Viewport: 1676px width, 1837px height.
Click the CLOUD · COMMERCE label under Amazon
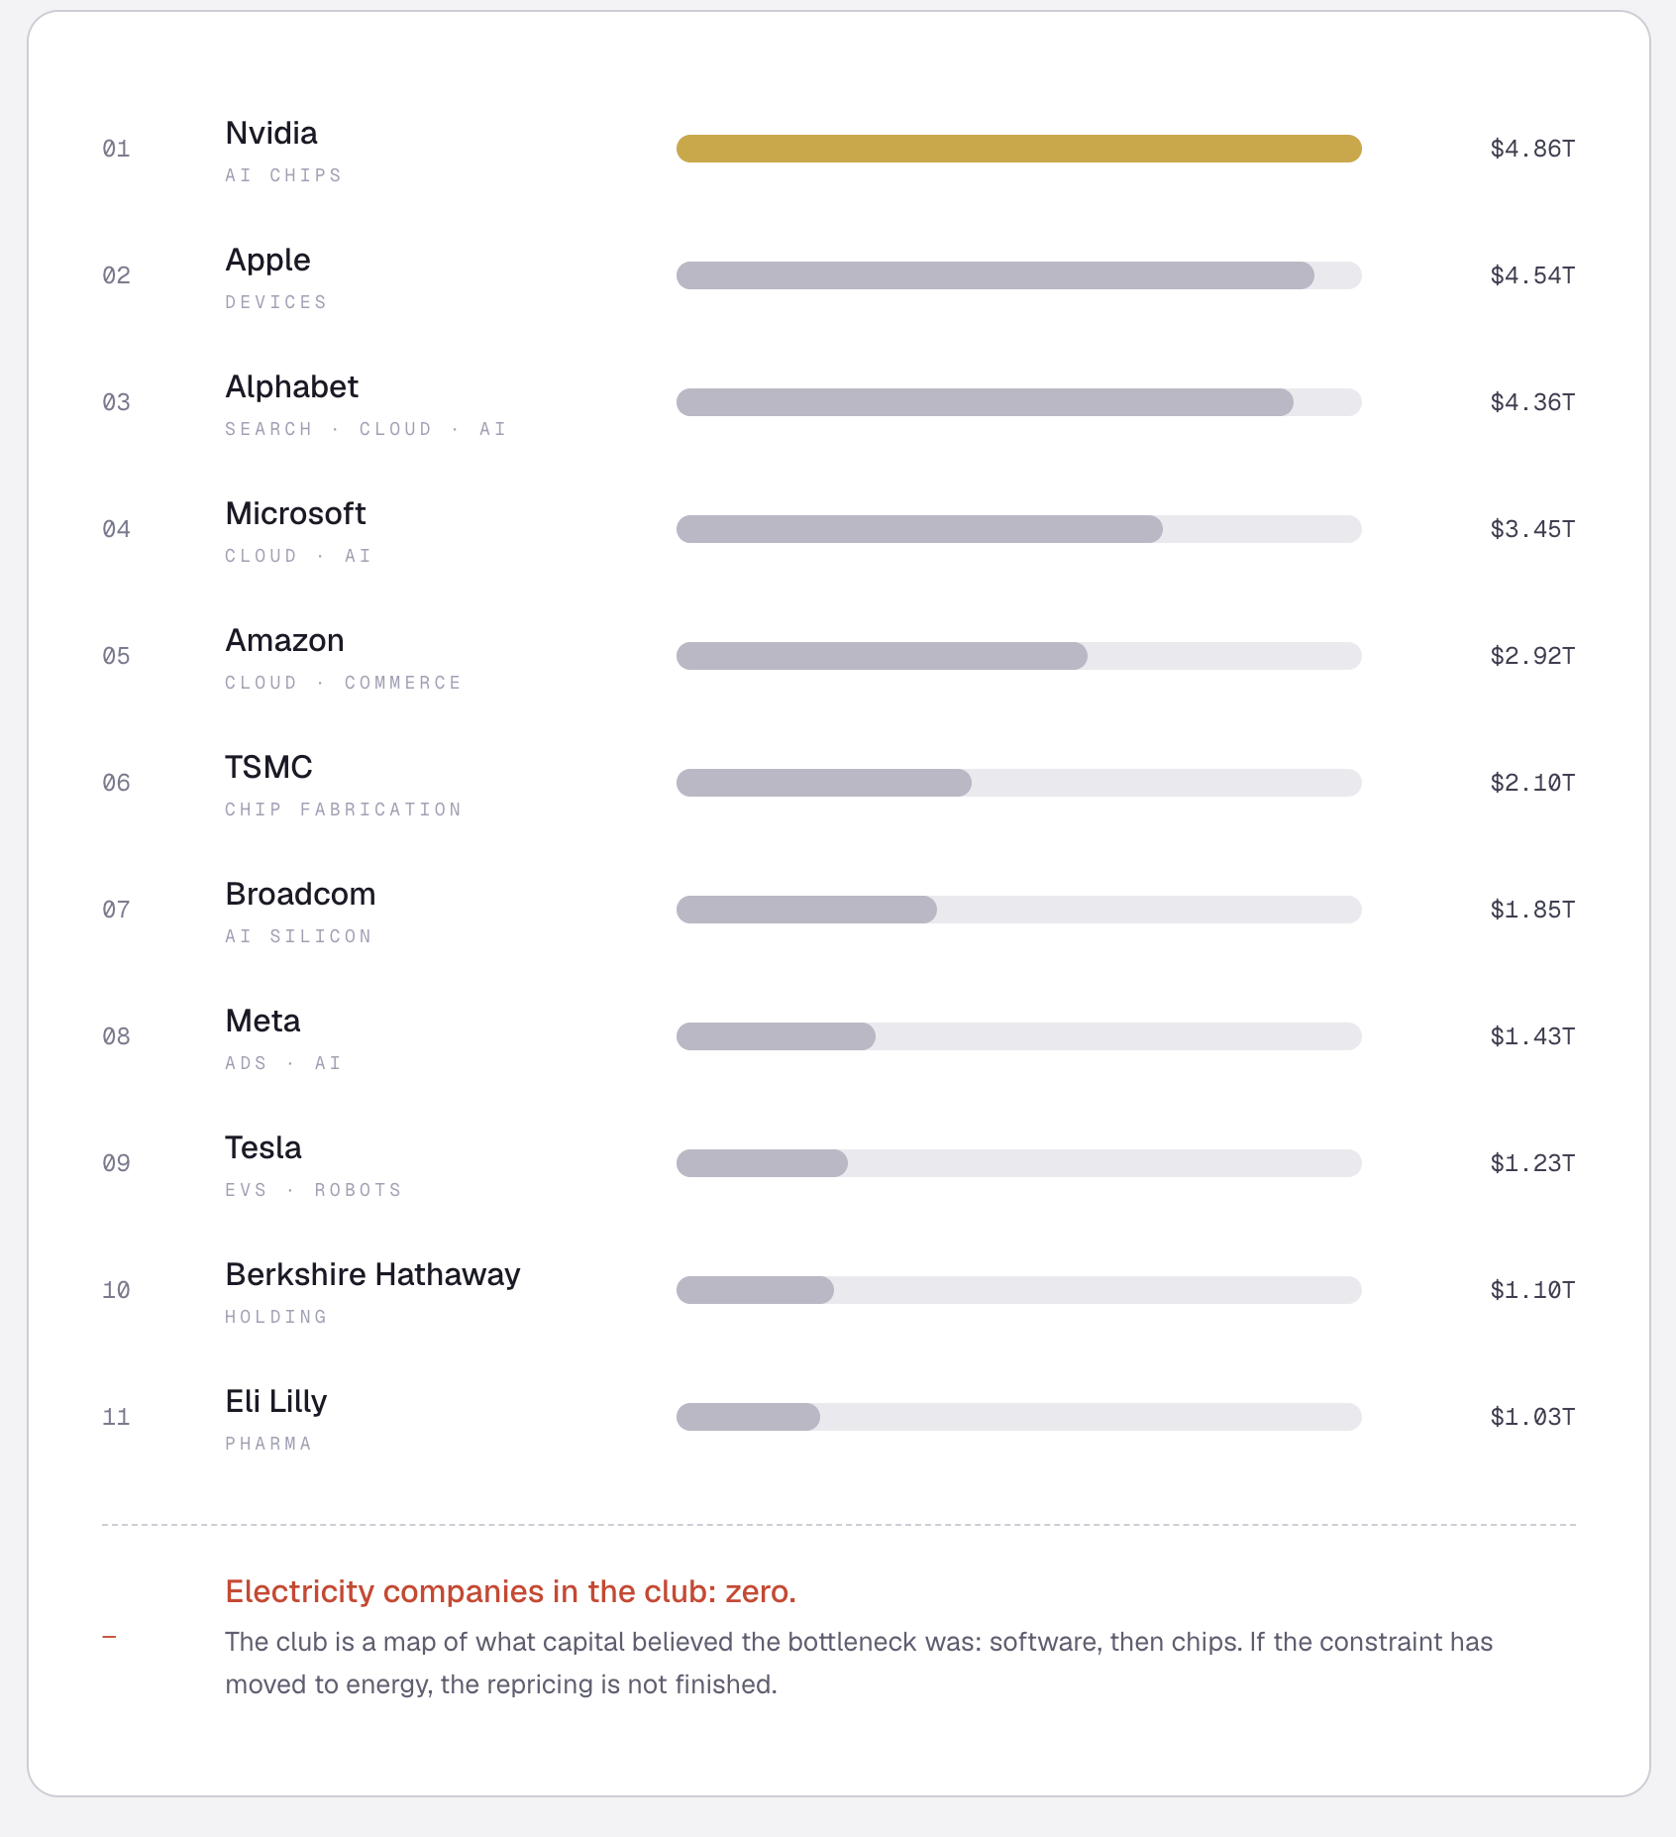(344, 683)
